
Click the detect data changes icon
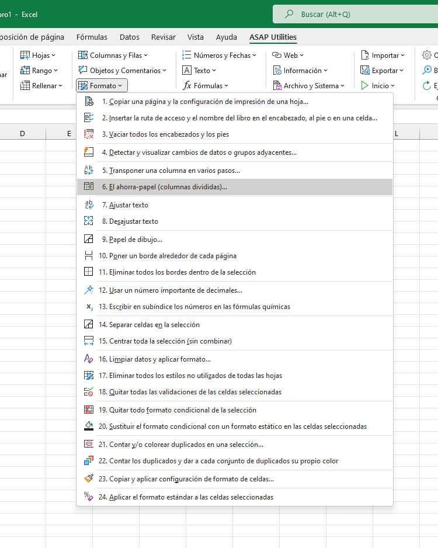(89, 152)
